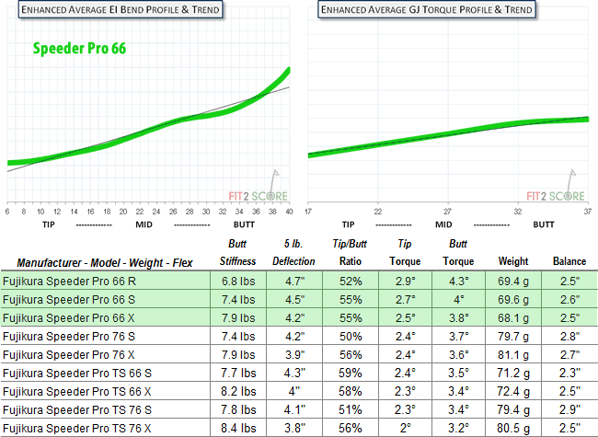This screenshot has width=598, height=437.
Task: Click the 81.1 g weight cell
Action: pos(513,354)
